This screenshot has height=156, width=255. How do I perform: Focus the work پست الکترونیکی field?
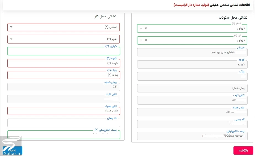coord(63,135)
